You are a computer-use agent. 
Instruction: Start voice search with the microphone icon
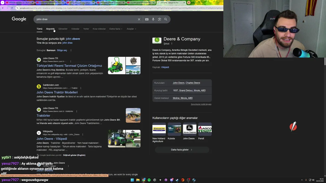click(153, 19)
